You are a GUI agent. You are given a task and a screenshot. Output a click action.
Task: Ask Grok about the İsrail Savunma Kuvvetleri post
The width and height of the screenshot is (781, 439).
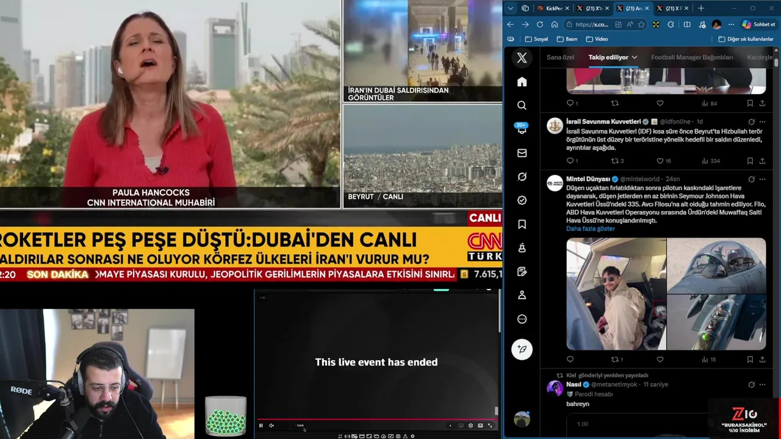click(752, 122)
